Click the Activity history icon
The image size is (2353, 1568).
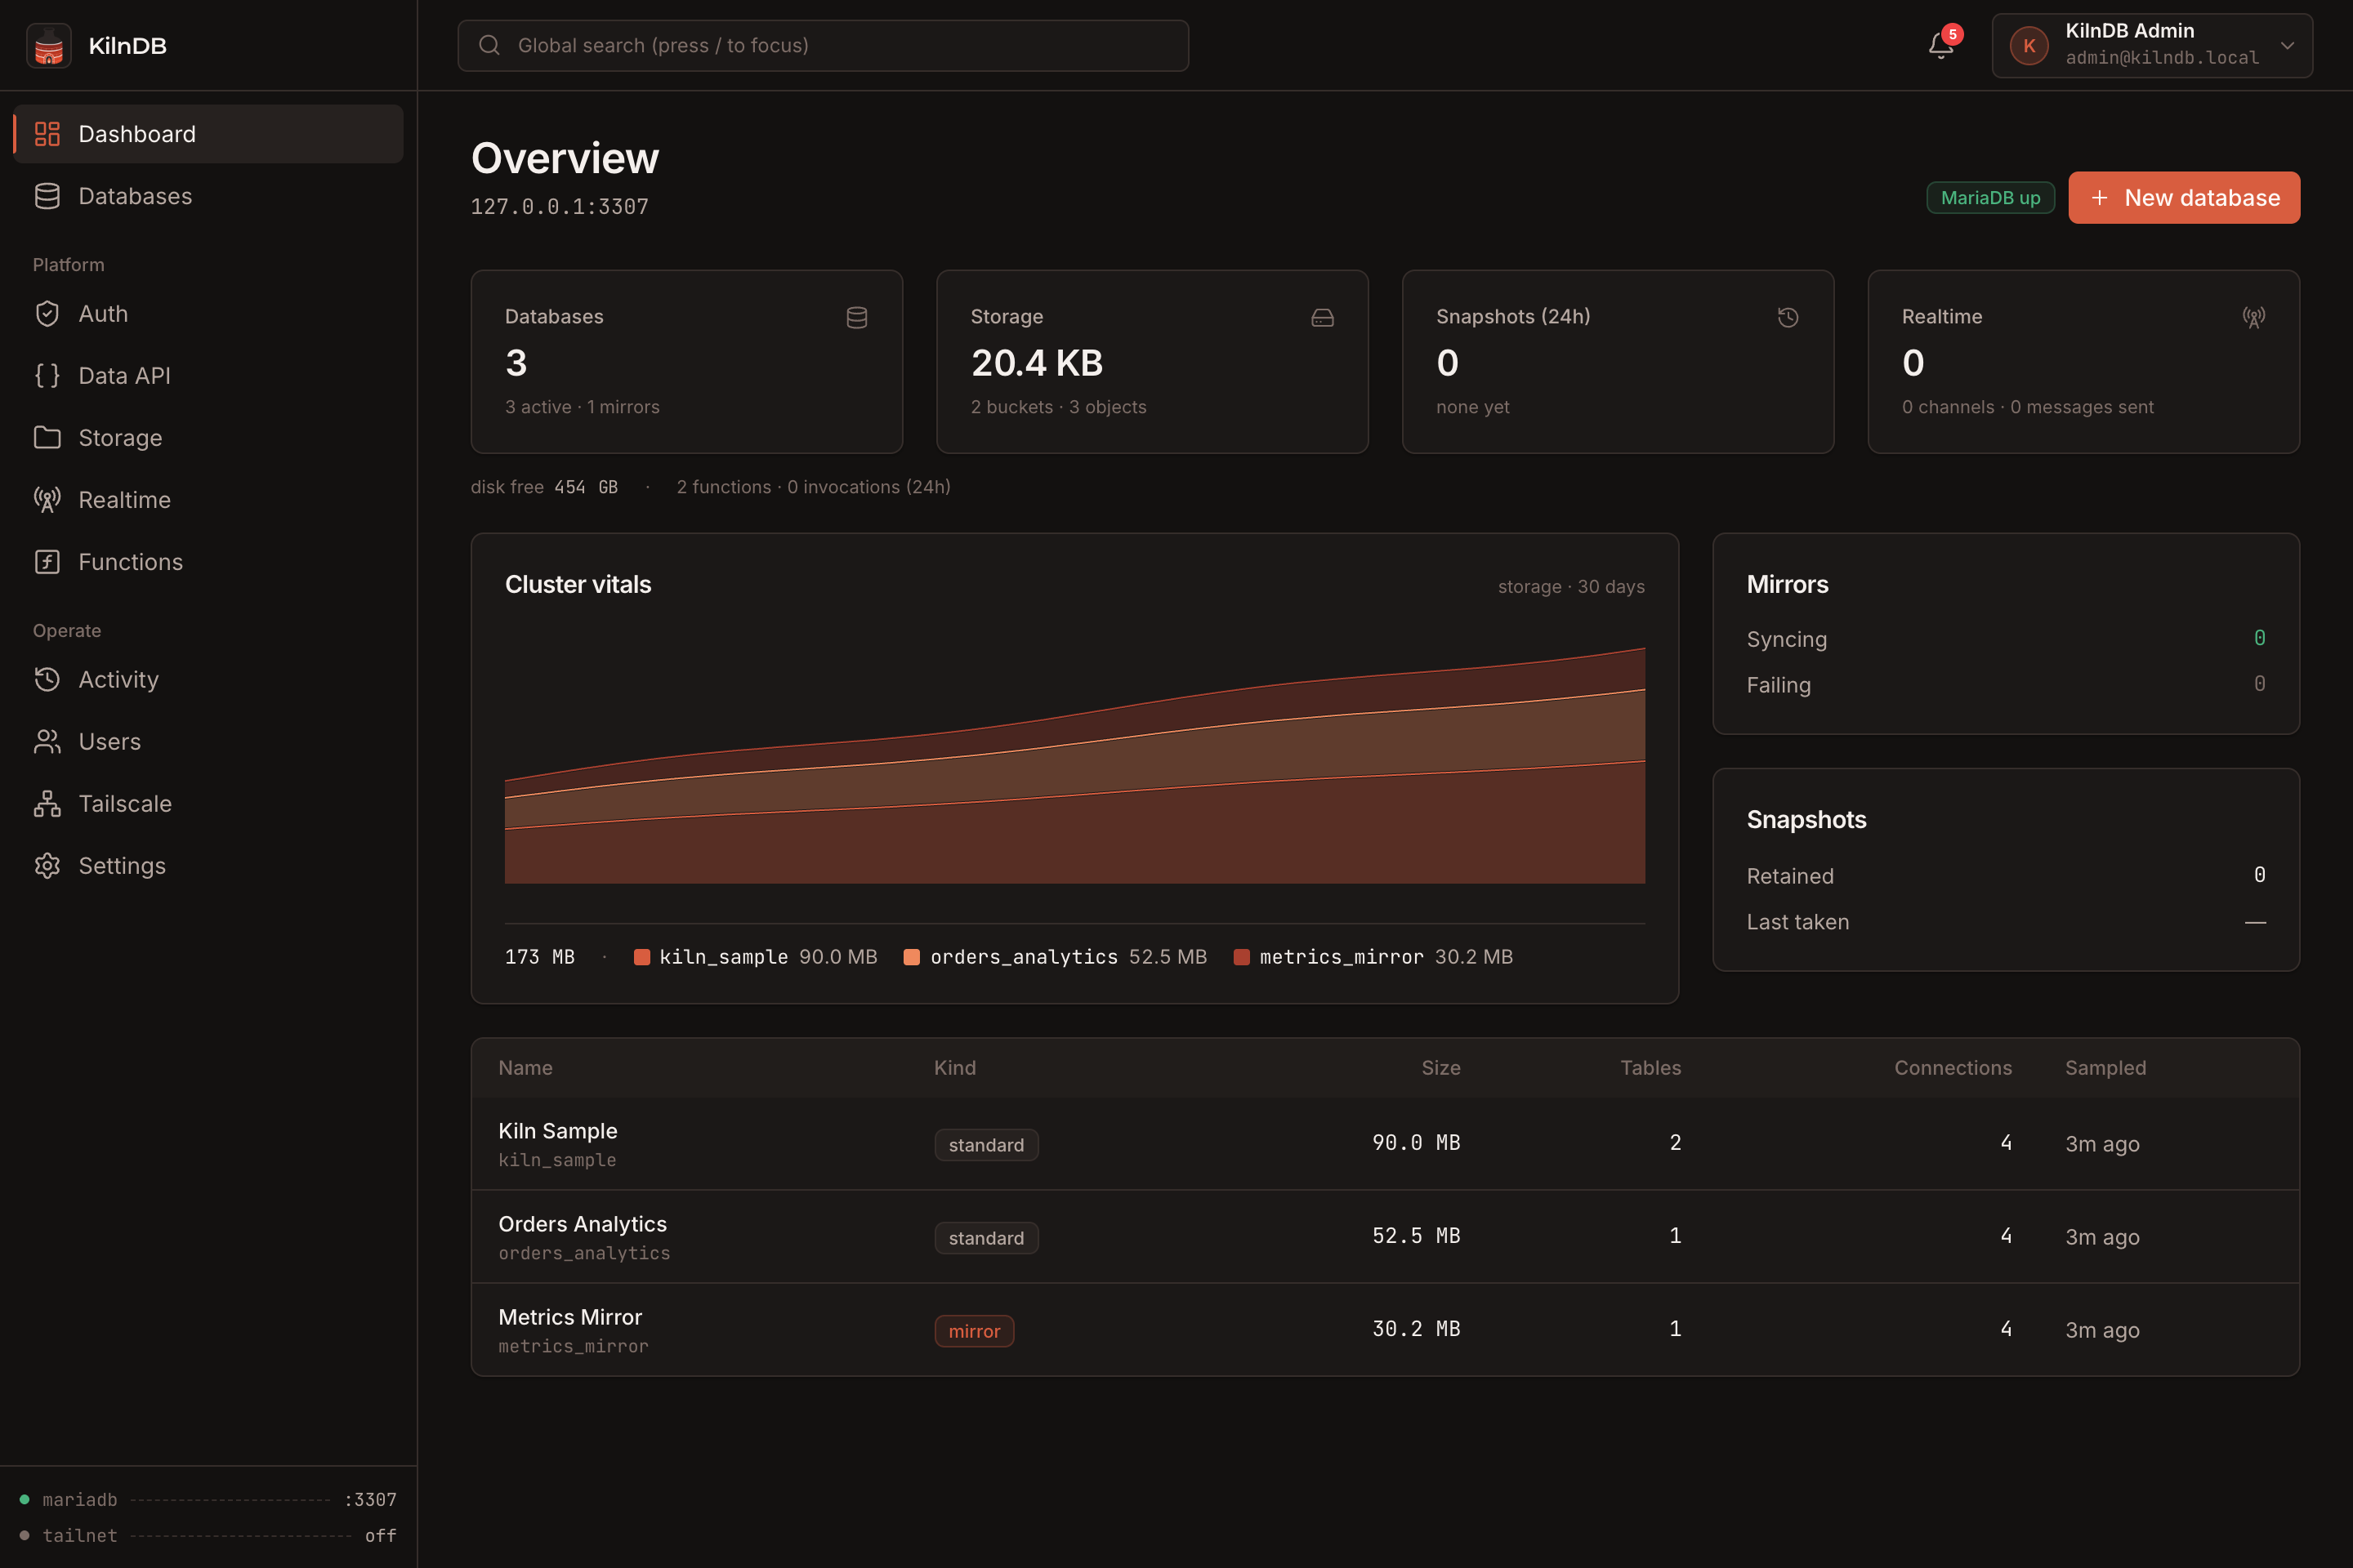pyautogui.click(x=47, y=680)
